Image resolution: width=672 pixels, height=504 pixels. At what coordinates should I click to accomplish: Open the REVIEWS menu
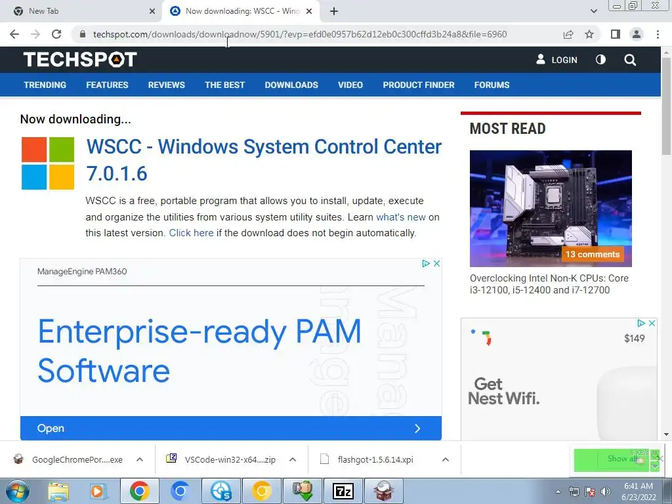(166, 85)
